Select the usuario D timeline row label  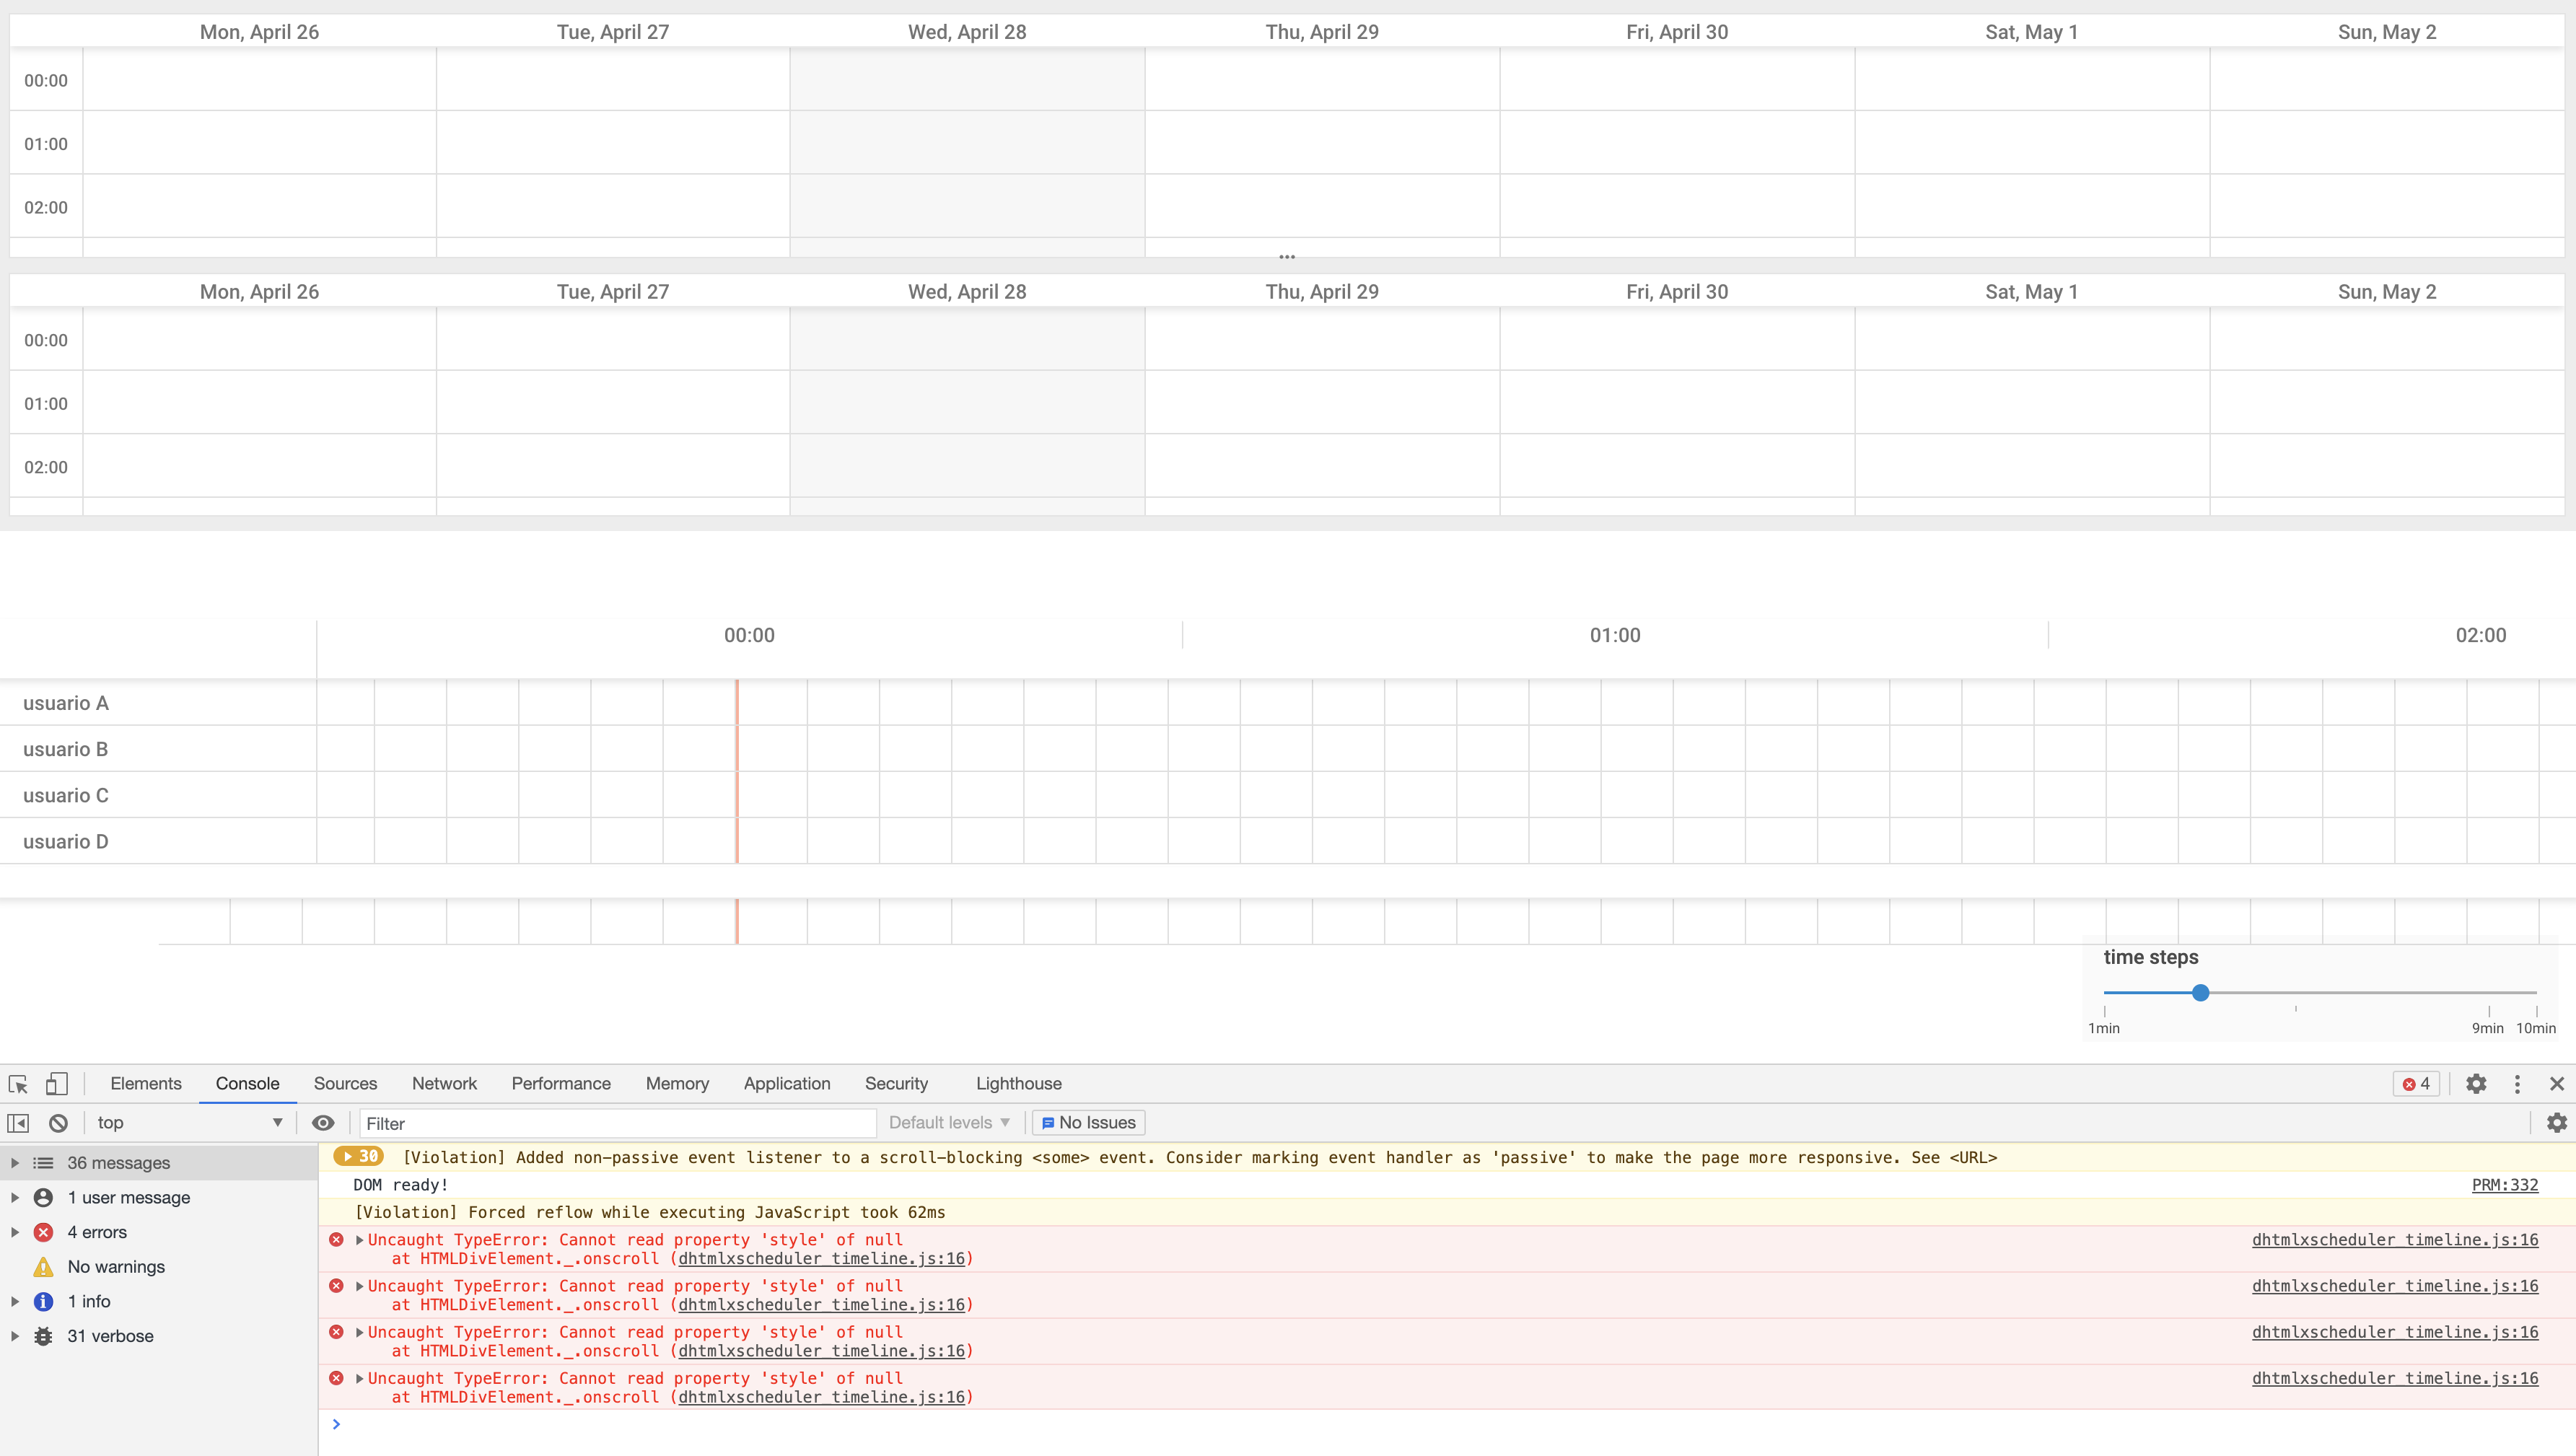[x=66, y=842]
